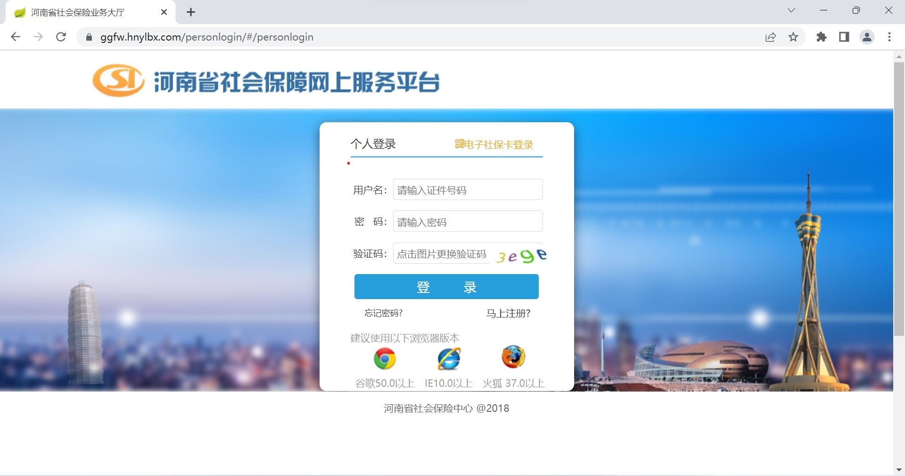Focus the 用户名 ID number field
Screen dimensions: 905x476
(468, 190)
